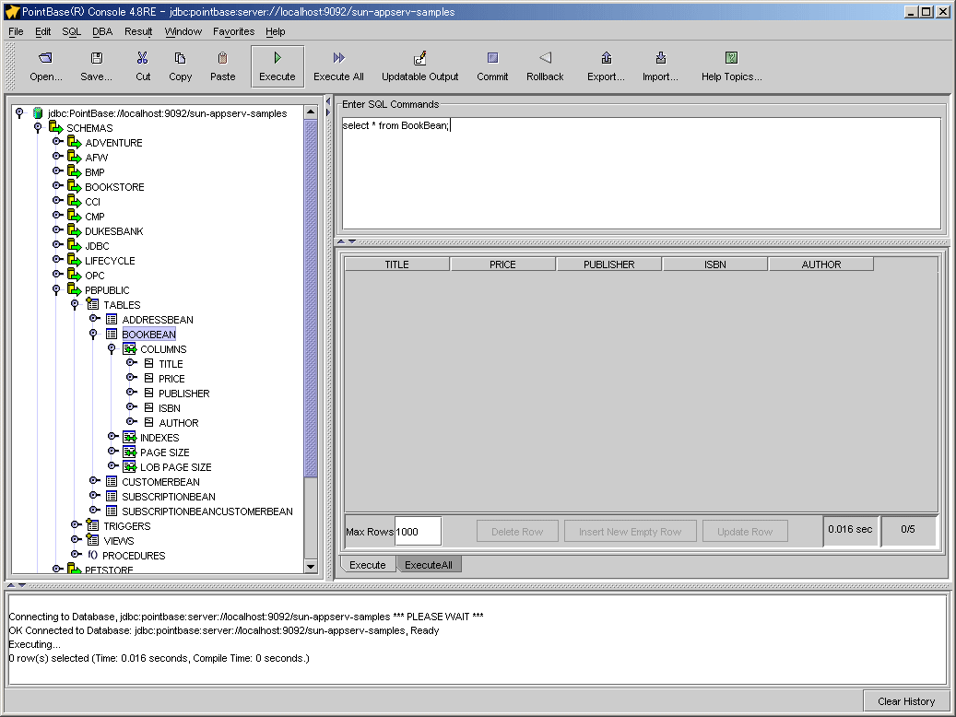956x717 pixels.
Task: Click the SCHEMAS folder icon
Action: (56, 128)
